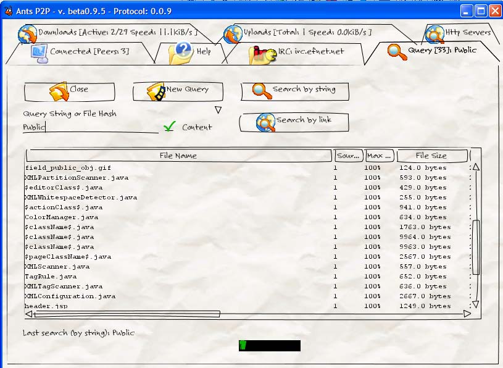Click the search progress bar
Screen dimensions: 503x368
click(270, 345)
